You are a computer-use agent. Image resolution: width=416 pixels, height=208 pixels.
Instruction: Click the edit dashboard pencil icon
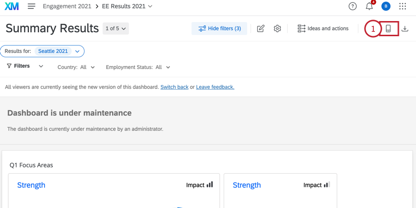[260, 28]
